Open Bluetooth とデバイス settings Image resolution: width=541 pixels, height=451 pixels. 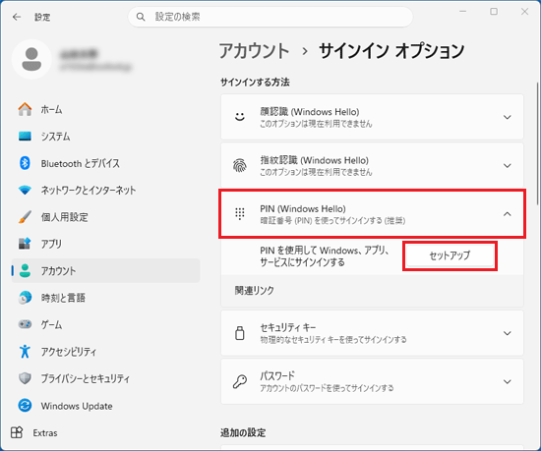coord(105,163)
